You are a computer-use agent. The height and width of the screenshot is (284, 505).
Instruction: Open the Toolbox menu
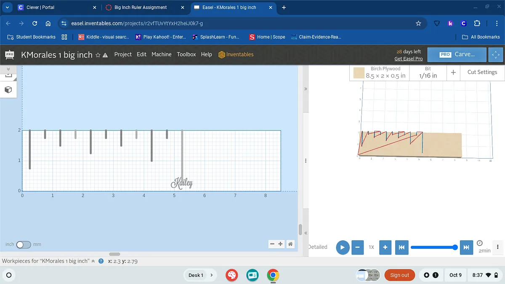(186, 54)
